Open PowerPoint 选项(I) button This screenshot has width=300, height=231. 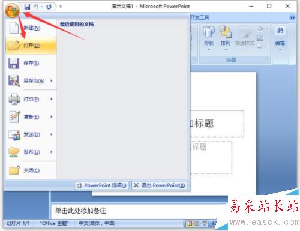point(102,185)
